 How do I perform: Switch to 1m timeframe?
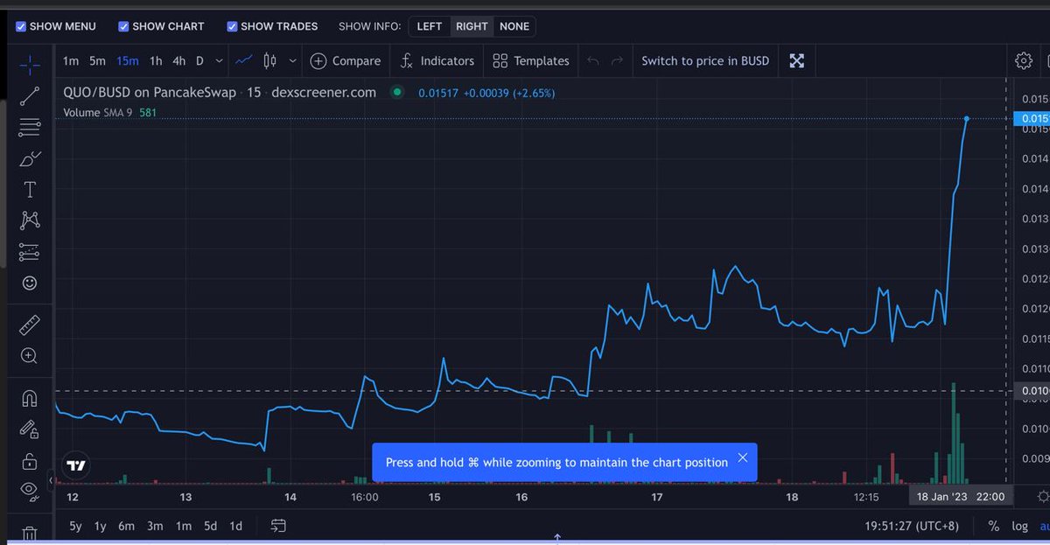pyautogui.click(x=71, y=60)
